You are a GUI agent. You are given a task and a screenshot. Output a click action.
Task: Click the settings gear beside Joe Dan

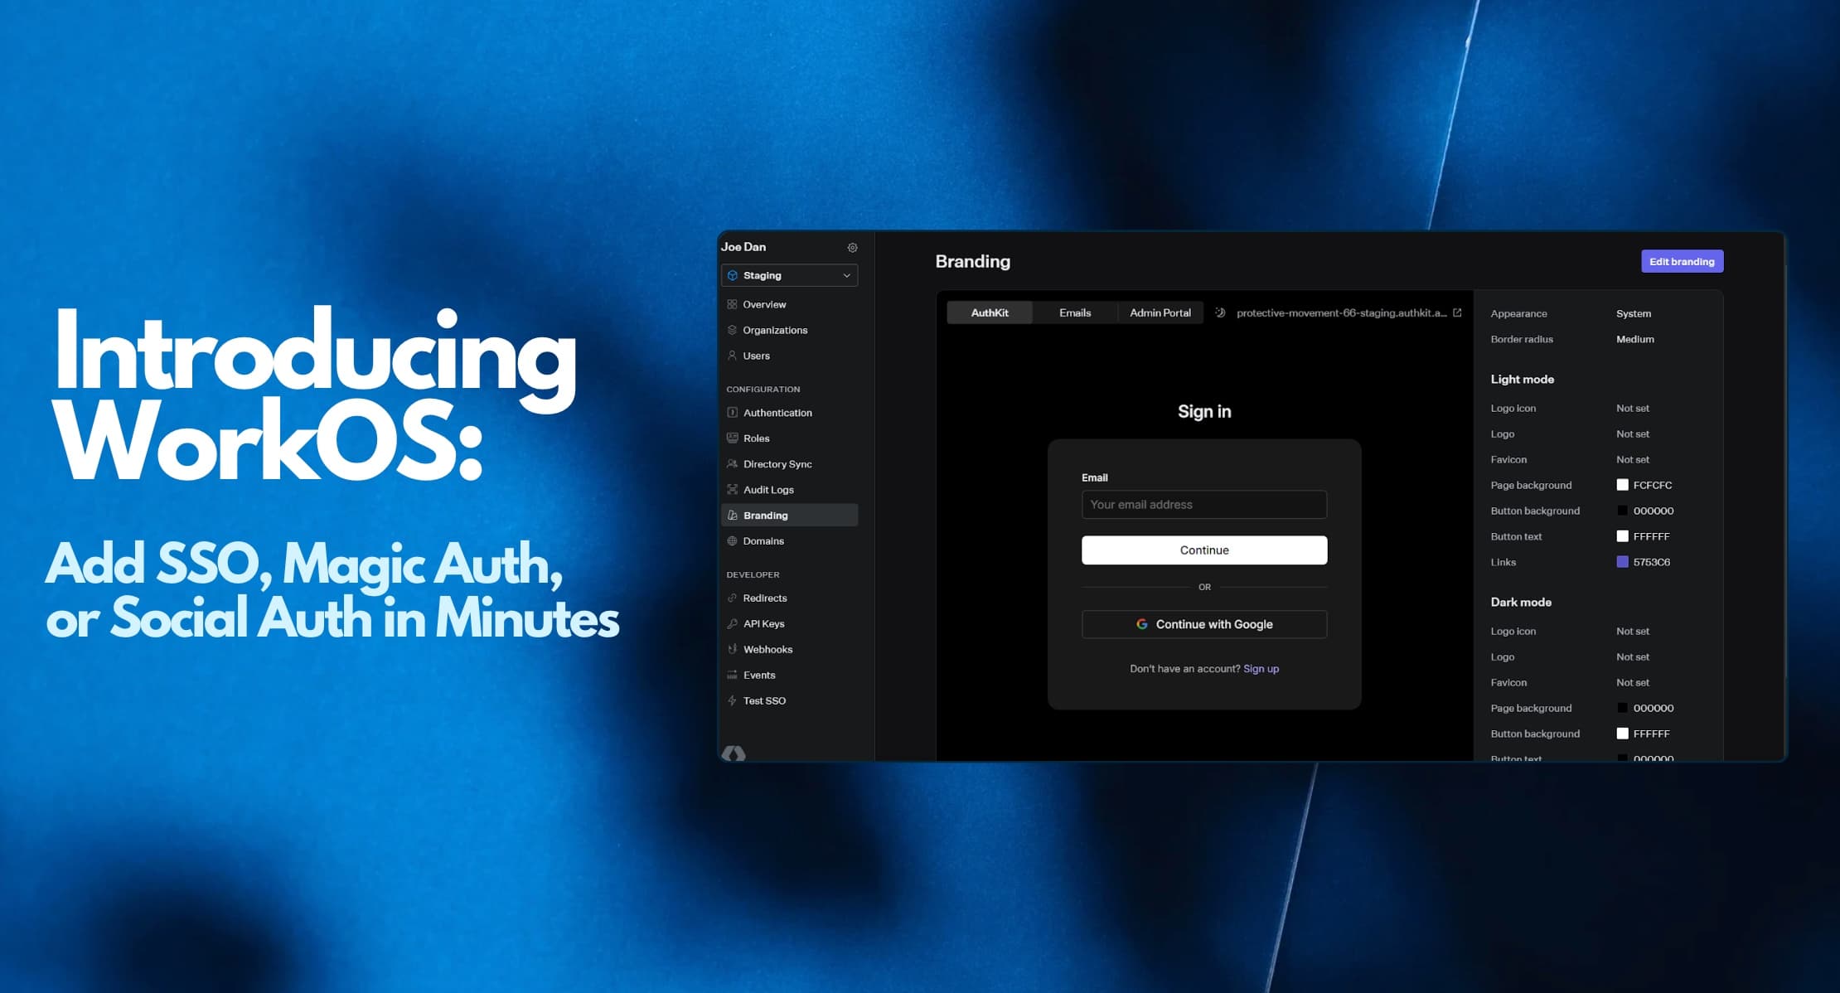point(852,248)
